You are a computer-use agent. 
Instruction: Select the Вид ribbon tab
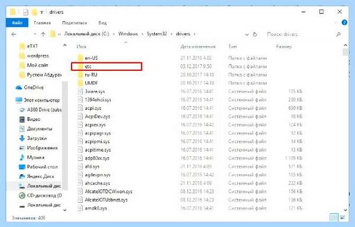pyautogui.click(x=102, y=23)
